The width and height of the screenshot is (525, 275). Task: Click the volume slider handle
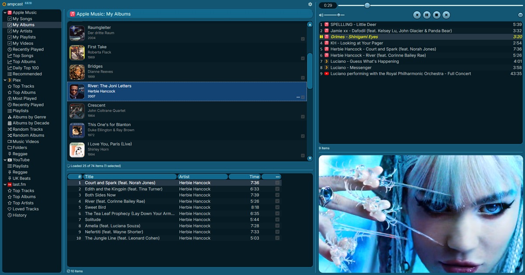[x=339, y=15]
